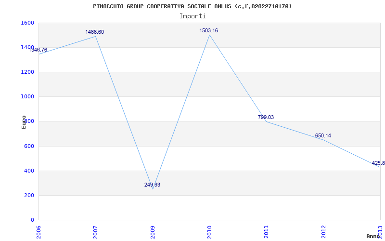
Task: Click the 600 y-axis tick label
Action: (x=29, y=147)
